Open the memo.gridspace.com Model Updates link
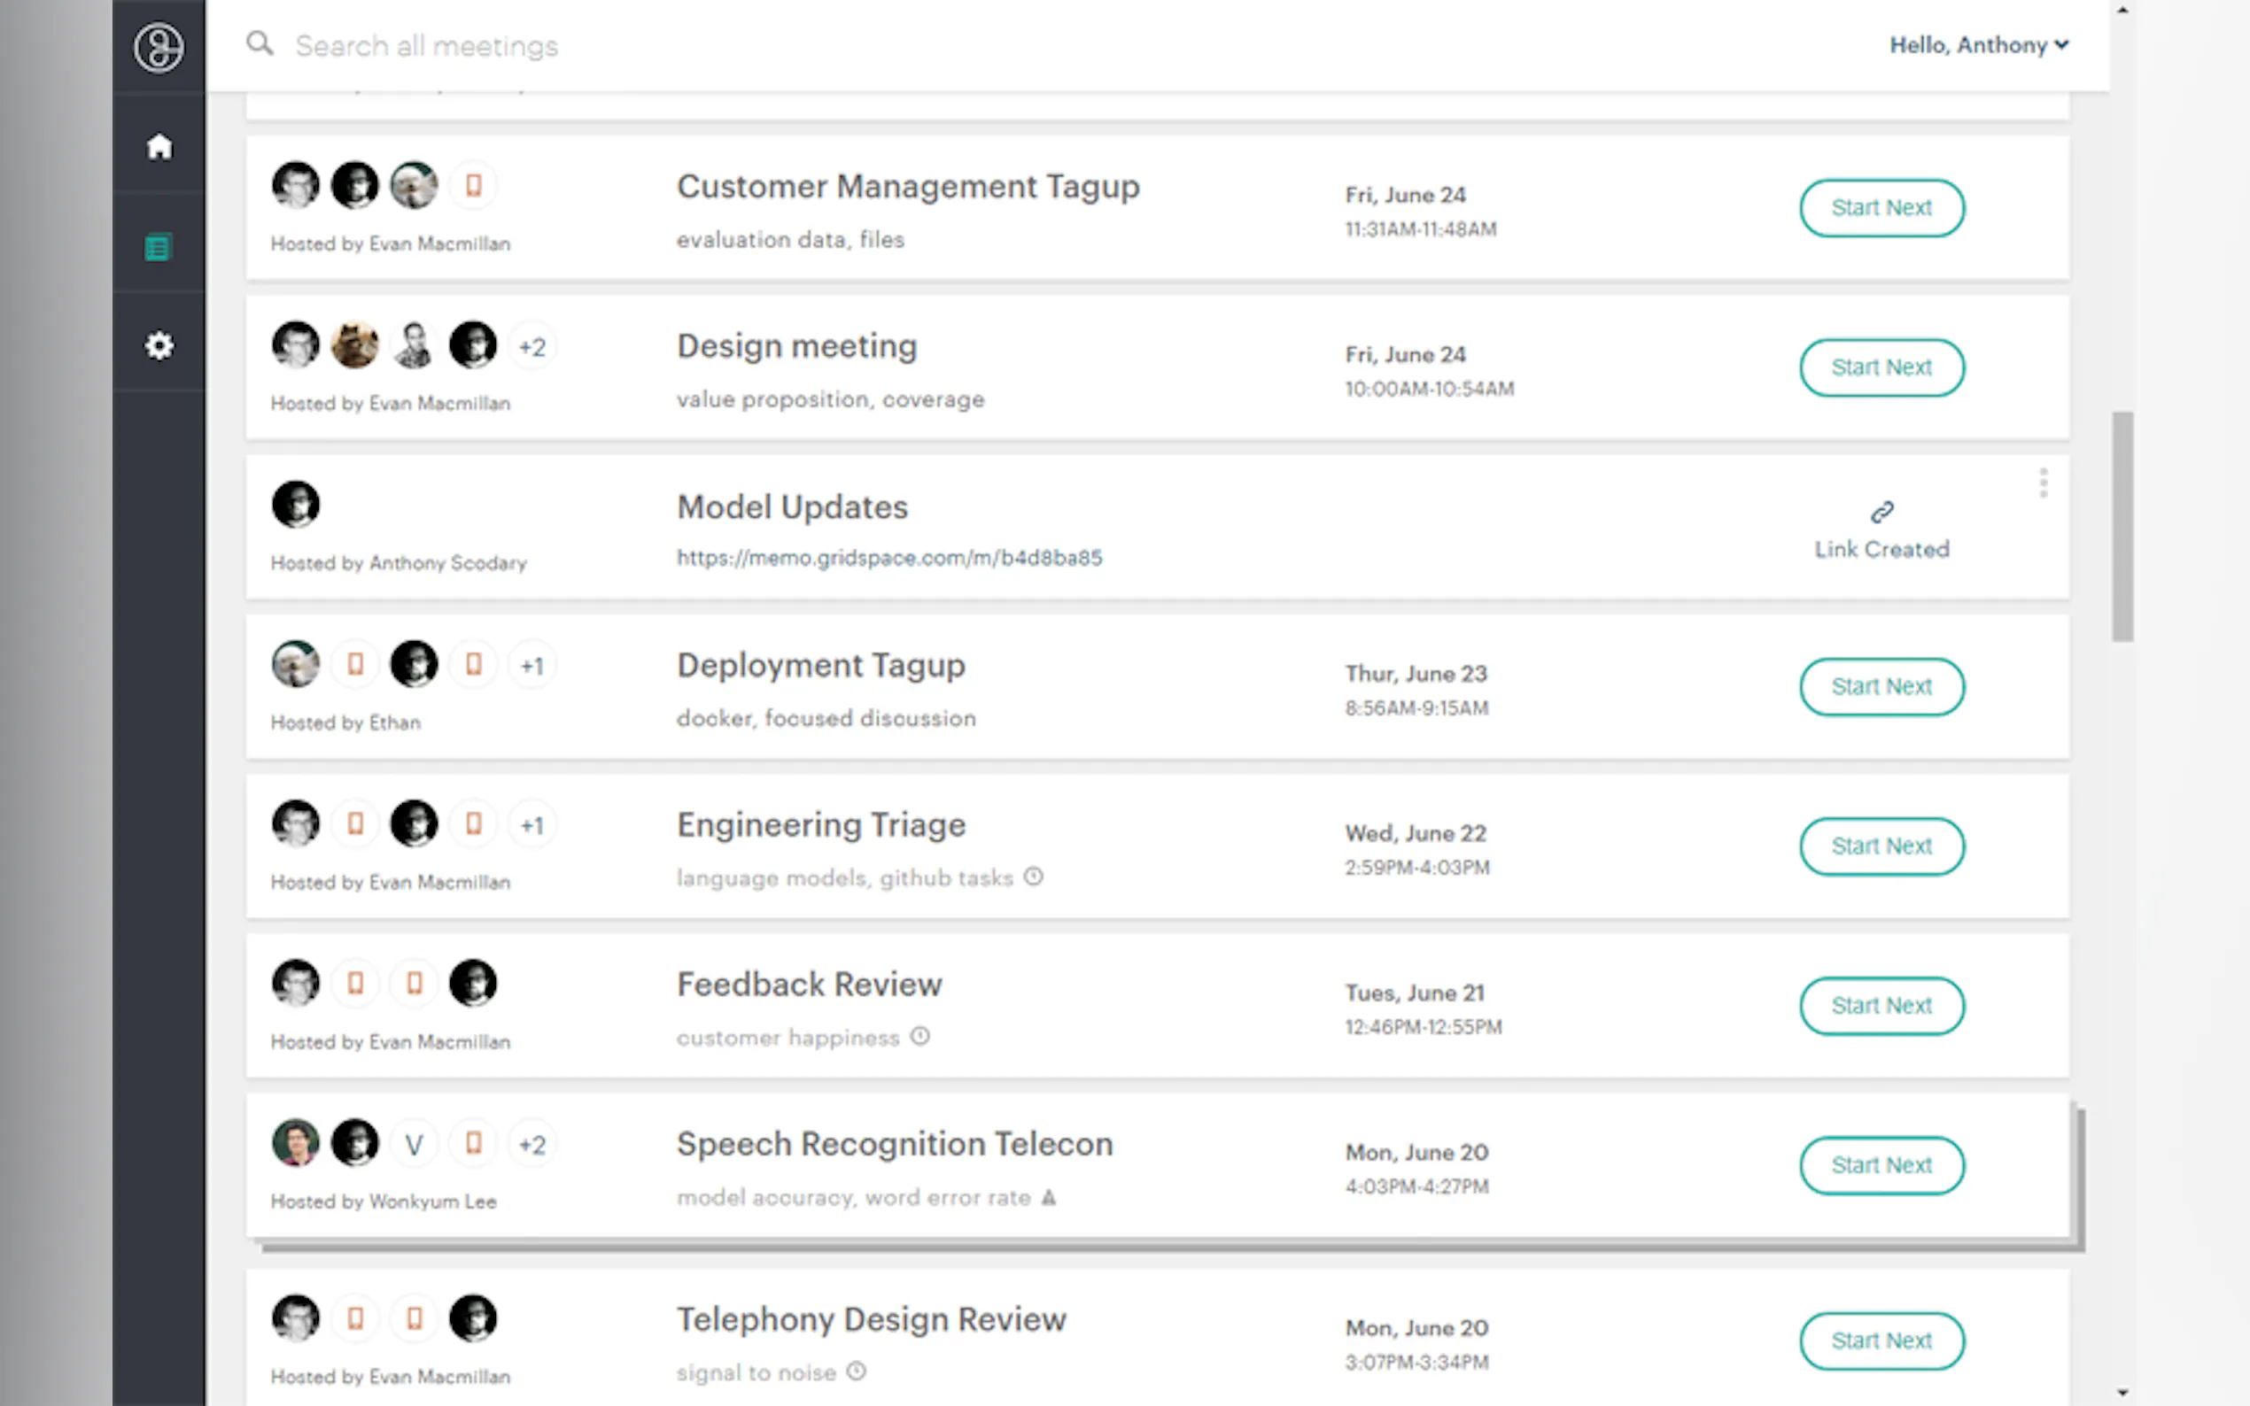 pyautogui.click(x=888, y=557)
